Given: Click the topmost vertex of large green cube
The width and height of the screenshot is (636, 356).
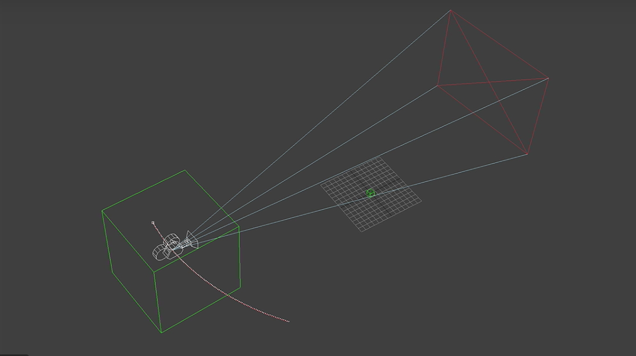Looking at the screenshot, I should 185,170.
